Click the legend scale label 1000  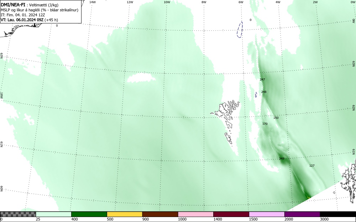[182, 219]
